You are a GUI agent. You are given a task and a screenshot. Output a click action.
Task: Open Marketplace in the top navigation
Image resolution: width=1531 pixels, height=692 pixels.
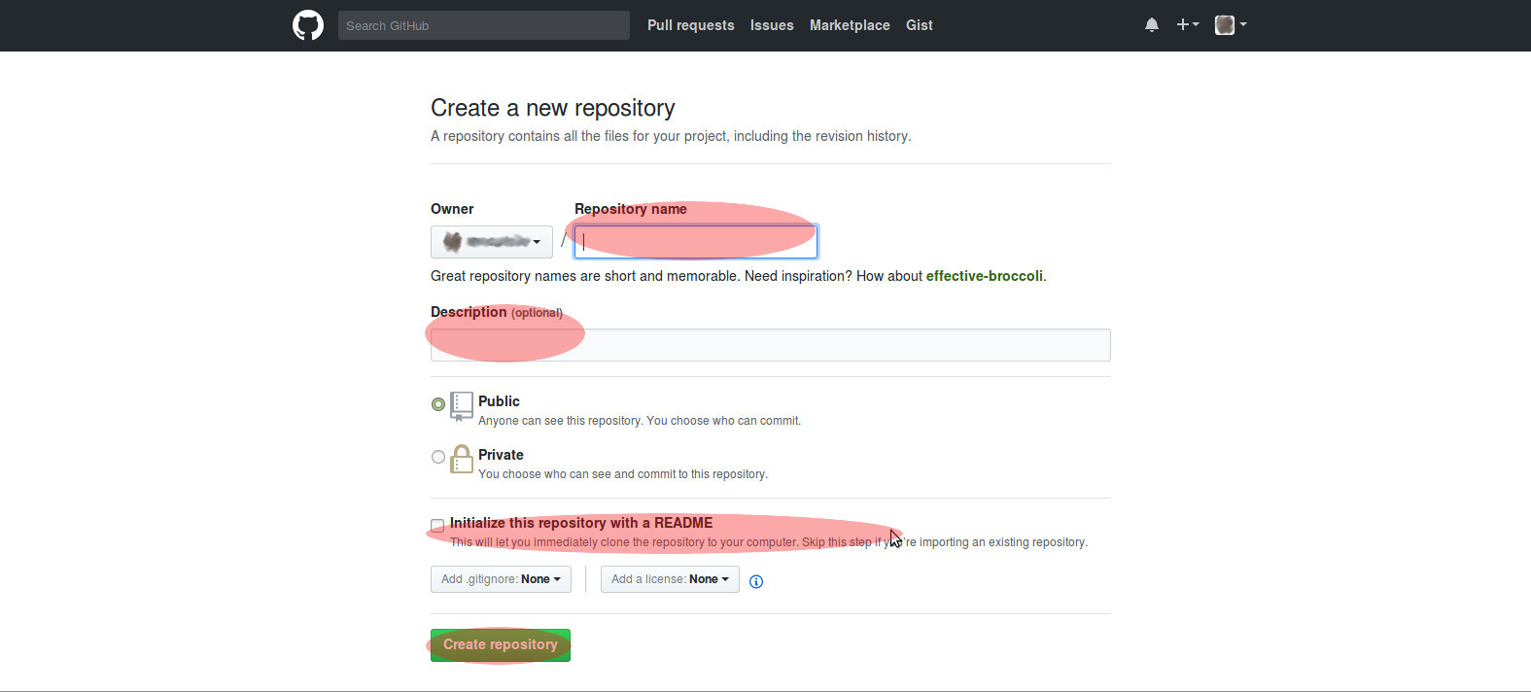pos(850,25)
